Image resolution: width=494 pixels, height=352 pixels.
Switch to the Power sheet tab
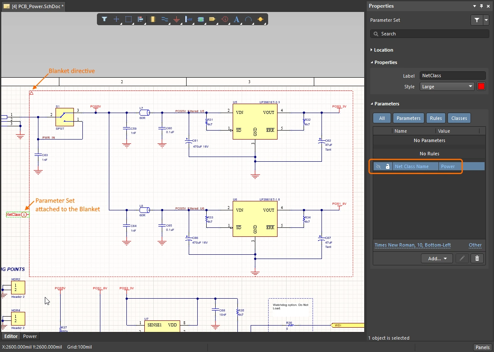(30, 336)
